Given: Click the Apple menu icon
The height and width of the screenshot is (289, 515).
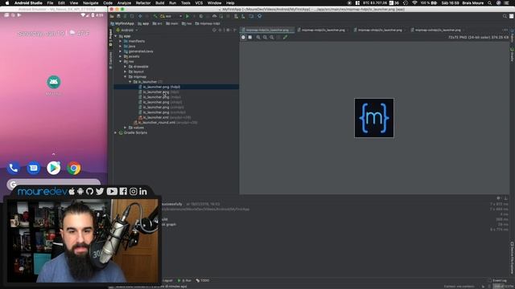Looking at the screenshot, I should click(7, 3).
